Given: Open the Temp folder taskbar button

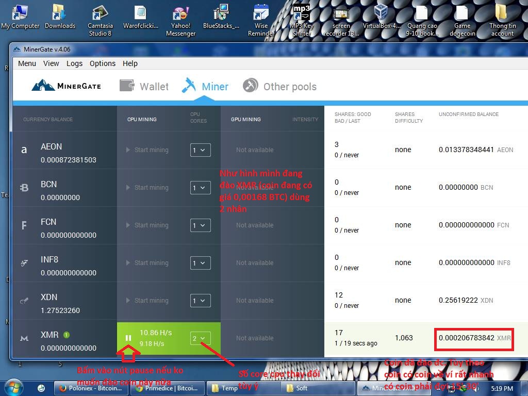Looking at the screenshot, I should pyautogui.click(x=243, y=388).
